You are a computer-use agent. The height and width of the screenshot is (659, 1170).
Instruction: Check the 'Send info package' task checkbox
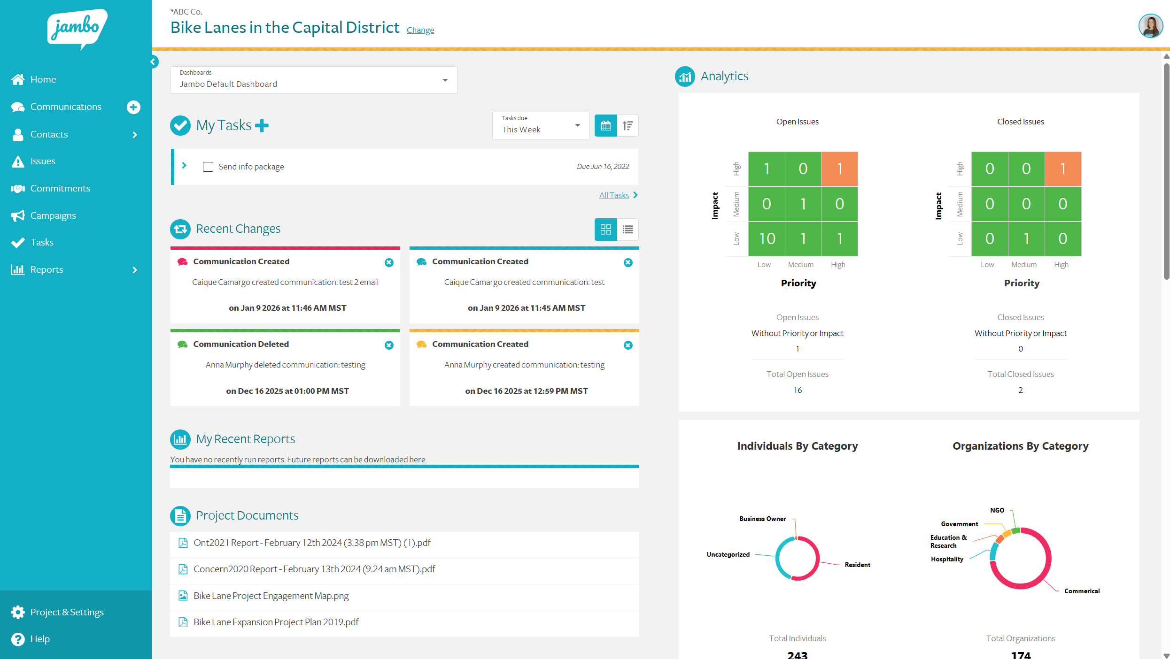[x=208, y=167]
